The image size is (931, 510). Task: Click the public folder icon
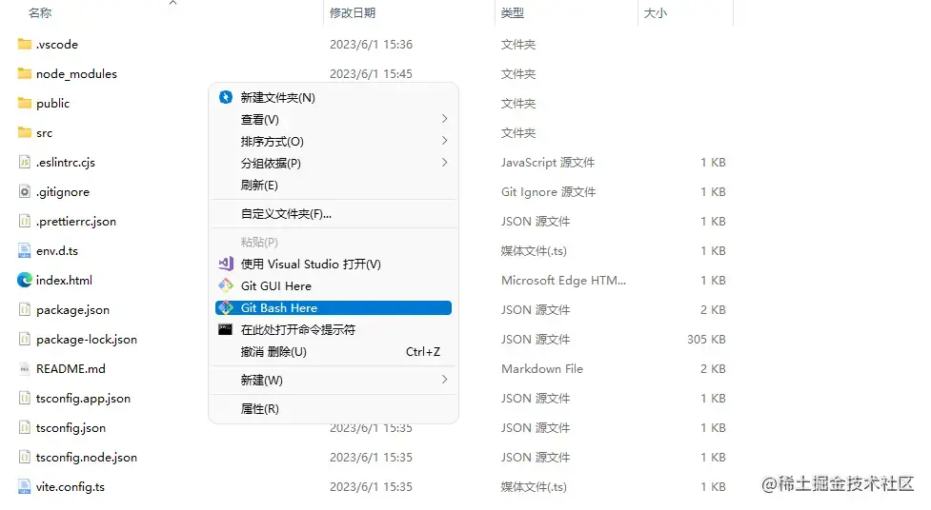pos(25,103)
